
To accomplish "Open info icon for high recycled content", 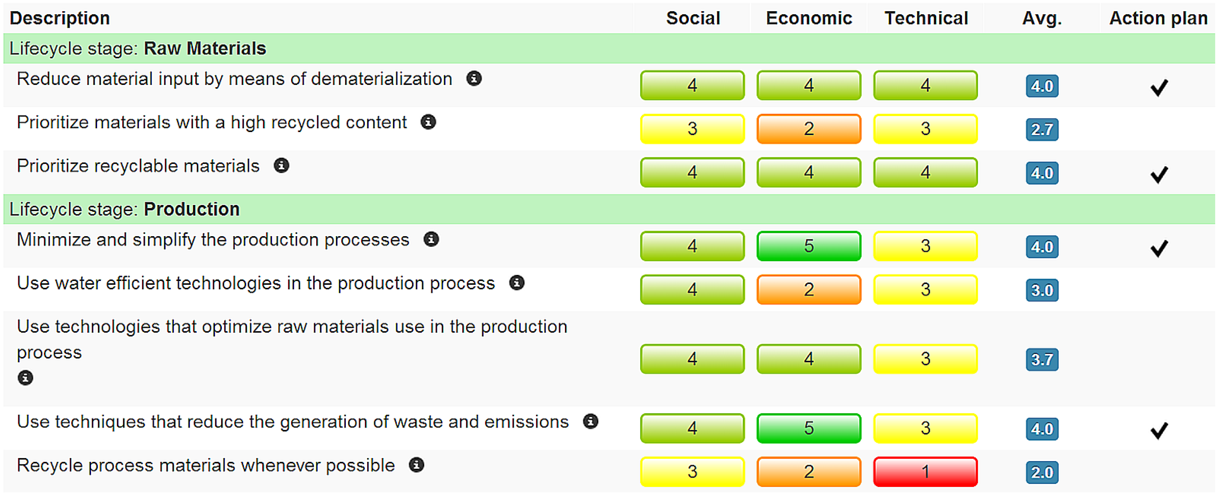I will click(x=428, y=122).
